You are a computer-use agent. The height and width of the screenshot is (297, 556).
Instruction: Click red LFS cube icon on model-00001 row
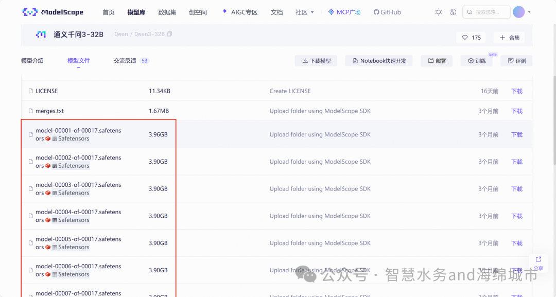tap(48, 138)
